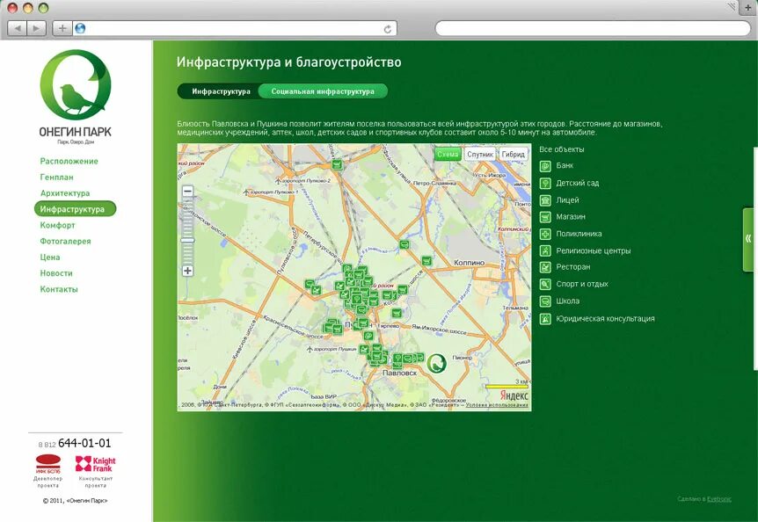Click the Ресторан legend icon
Image resolution: width=758 pixels, height=522 pixels.
tap(545, 267)
